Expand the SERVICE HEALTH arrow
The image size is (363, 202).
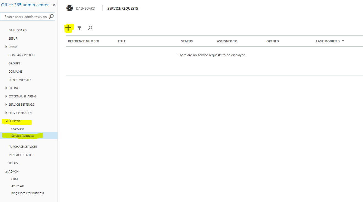(x=6, y=113)
